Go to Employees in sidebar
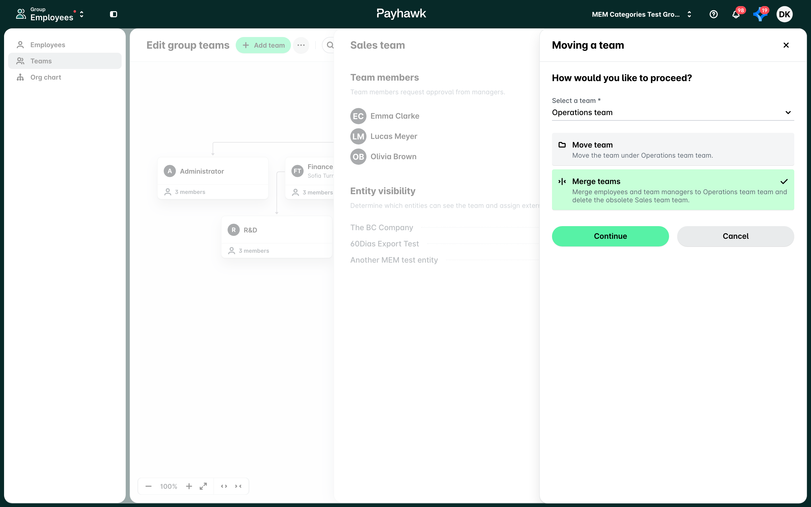Image resolution: width=811 pixels, height=507 pixels. click(x=65, y=45)
